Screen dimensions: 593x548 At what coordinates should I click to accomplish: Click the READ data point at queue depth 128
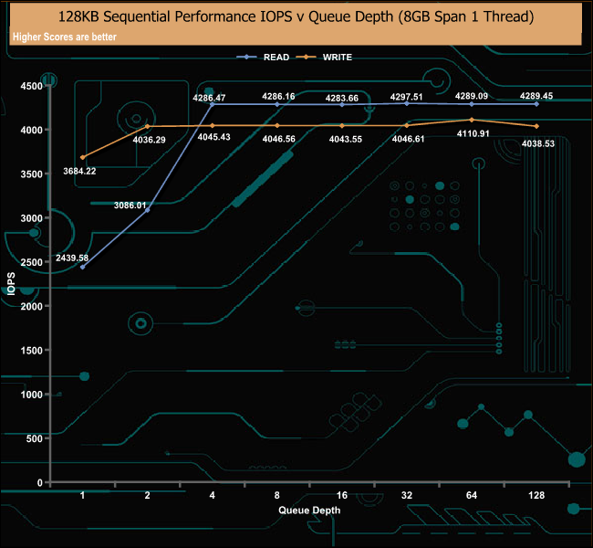pyautogui.click(x=536, y=104)
